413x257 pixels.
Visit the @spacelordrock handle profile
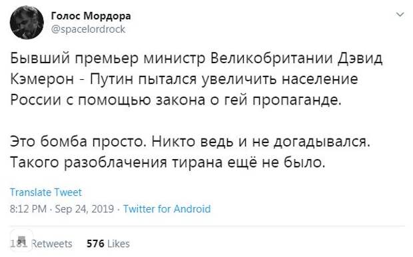[88, 29]
